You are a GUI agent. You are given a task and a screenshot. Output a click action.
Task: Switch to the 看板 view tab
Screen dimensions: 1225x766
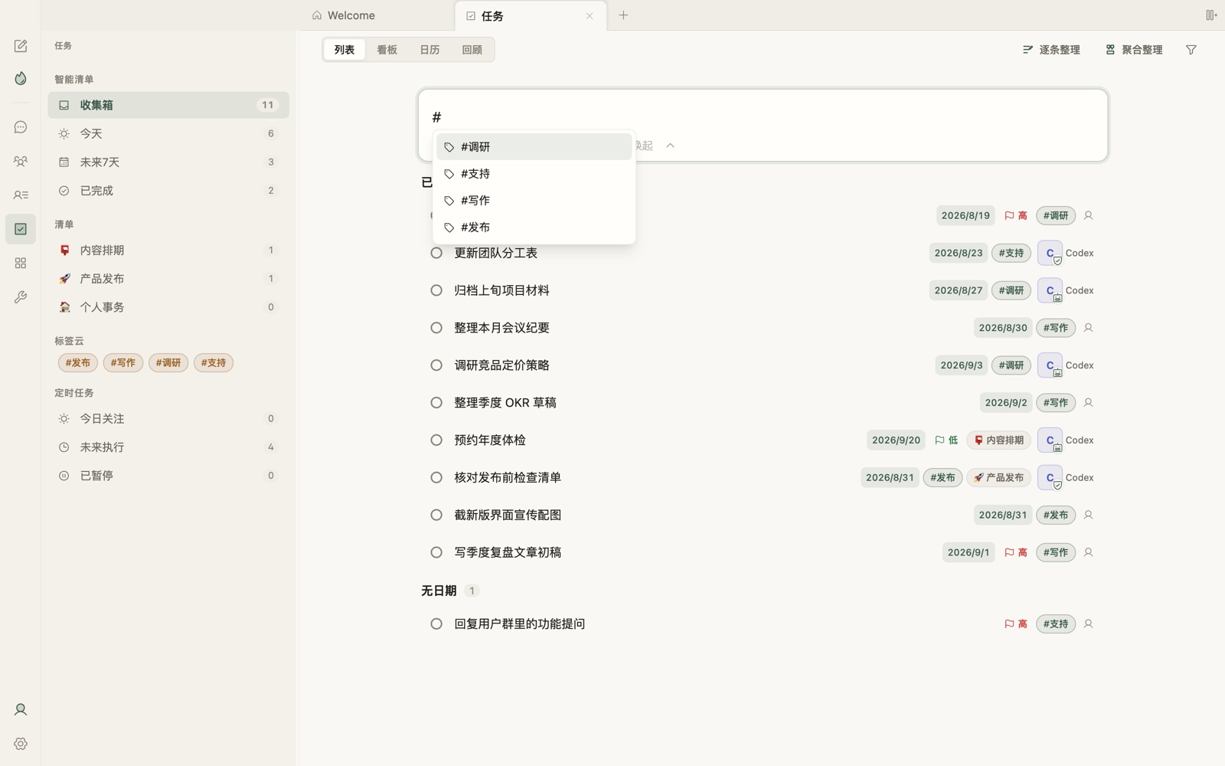click(x=387, y=50)
